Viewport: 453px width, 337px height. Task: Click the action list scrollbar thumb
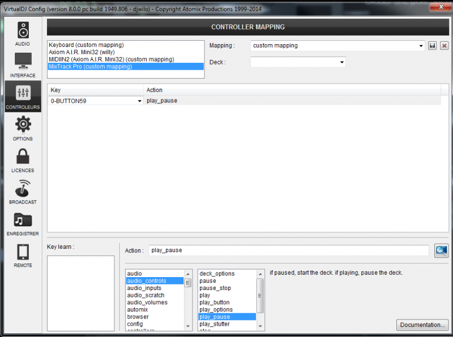(260, 296)
